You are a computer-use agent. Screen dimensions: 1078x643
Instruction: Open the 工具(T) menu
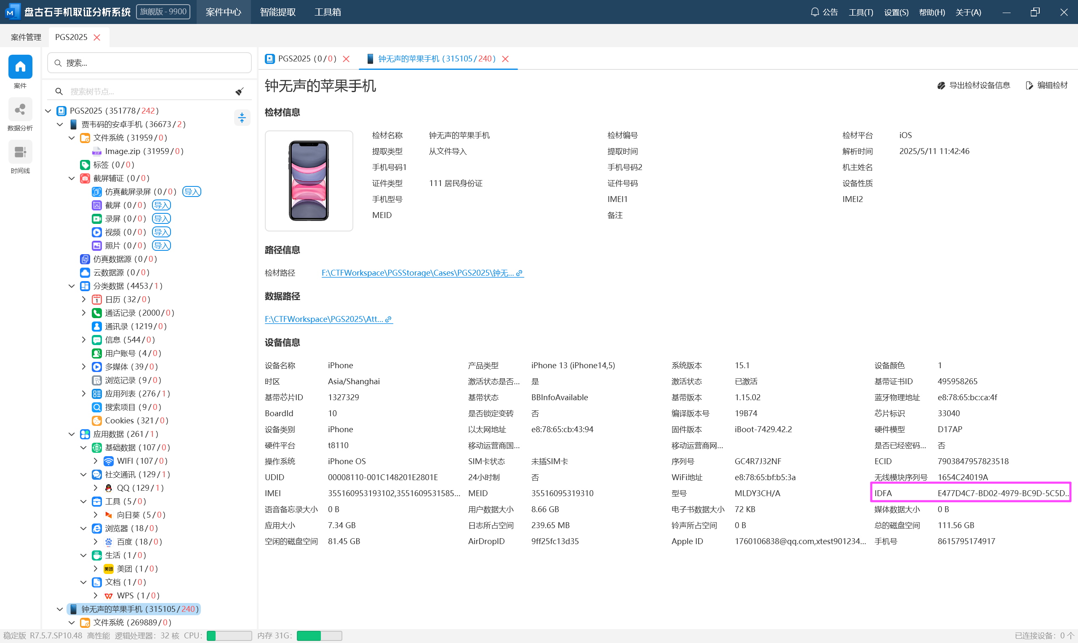(861, 12)
